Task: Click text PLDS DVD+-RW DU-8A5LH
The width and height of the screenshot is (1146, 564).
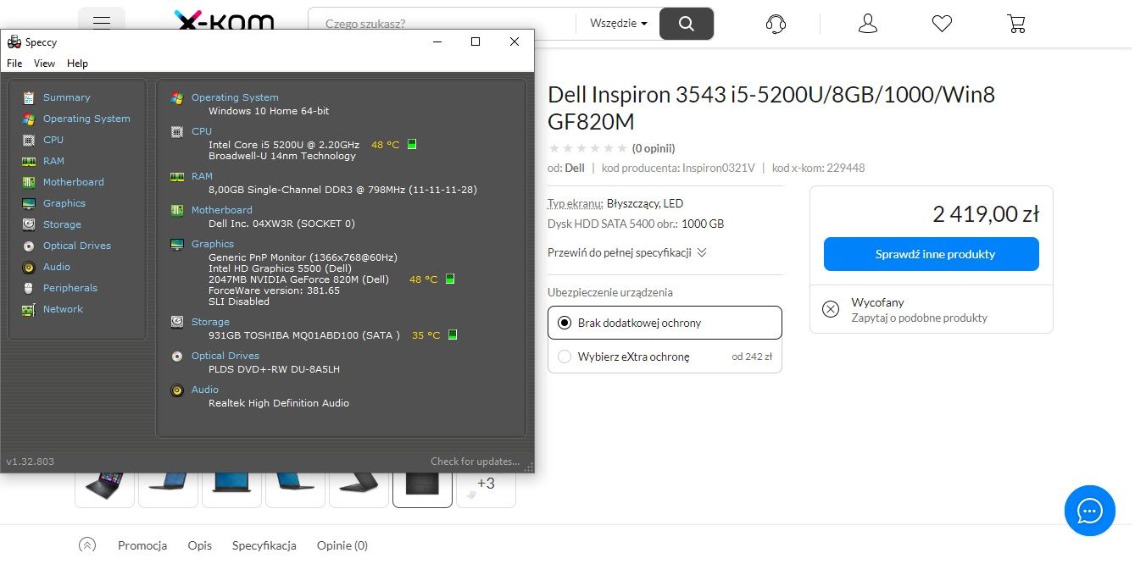Action: 274,369
